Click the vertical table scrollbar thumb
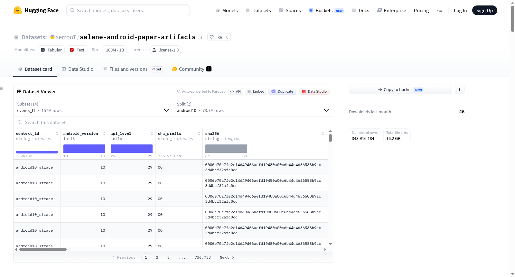The height and width of the screenshot is (277, 515). [330, 138]
